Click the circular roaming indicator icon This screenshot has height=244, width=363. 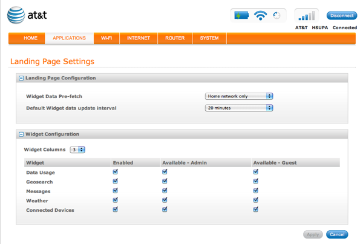coord(276,16)
